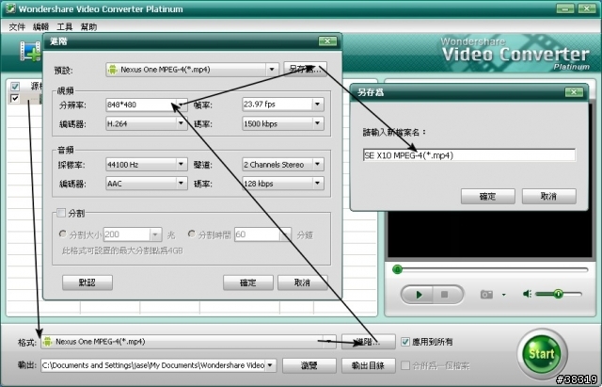
Task: Close the 進階 dialog
Action: pyautogui.click(x=327, y=41)
